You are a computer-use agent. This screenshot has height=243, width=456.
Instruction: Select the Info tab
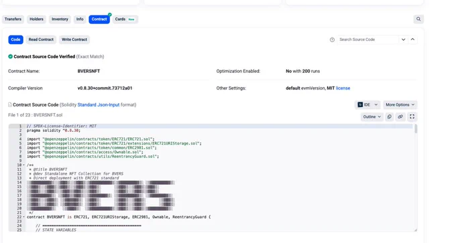(x=80, y=19)
